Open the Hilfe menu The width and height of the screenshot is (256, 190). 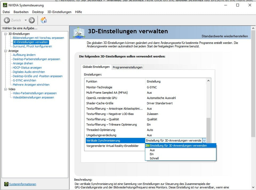(x=78, y=12)
